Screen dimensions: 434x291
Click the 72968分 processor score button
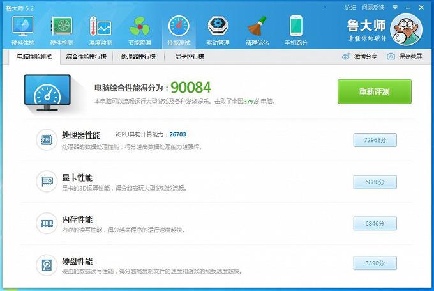coord(375,140)
